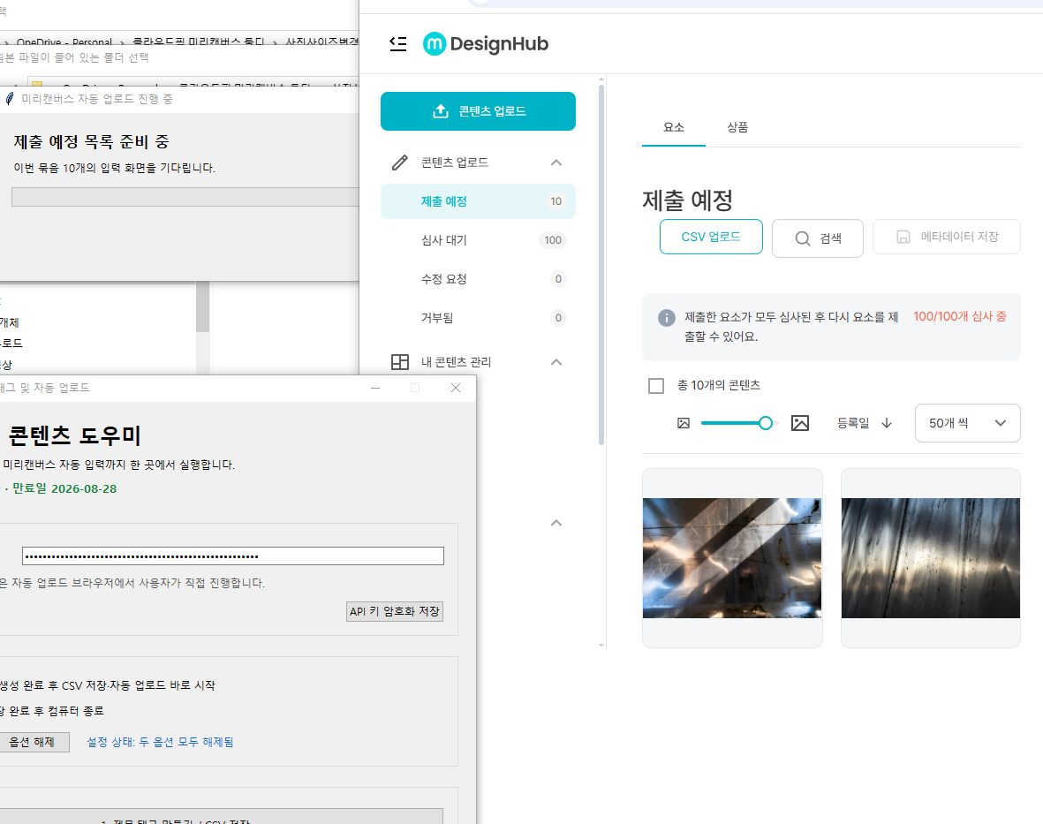The image size is (1043, 824).
Task: Click the 만료일 2026-08-28 text
Action: (x=64, y=488)
